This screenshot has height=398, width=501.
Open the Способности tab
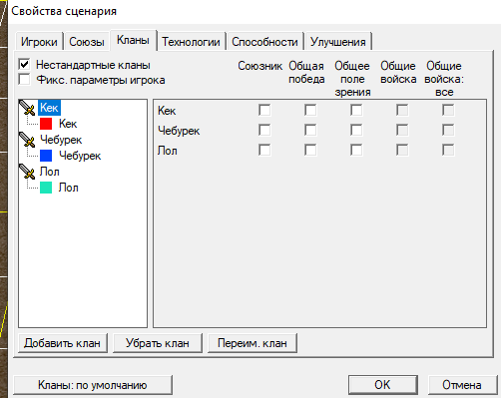[x=264, y=42]
